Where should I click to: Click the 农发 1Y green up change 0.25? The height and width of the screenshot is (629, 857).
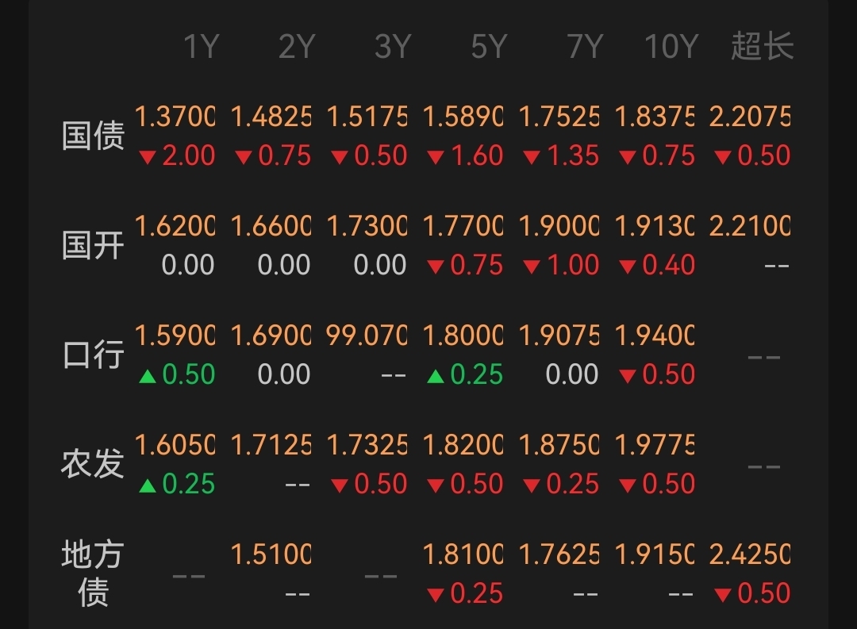177,484
